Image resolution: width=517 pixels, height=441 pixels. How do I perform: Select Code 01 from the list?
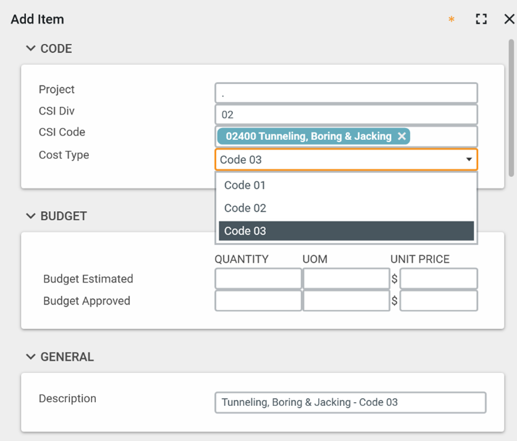pyautogui.click(x=346, y=185)
